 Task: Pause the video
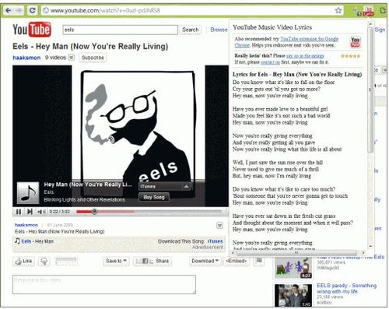[x=19, y=212]
